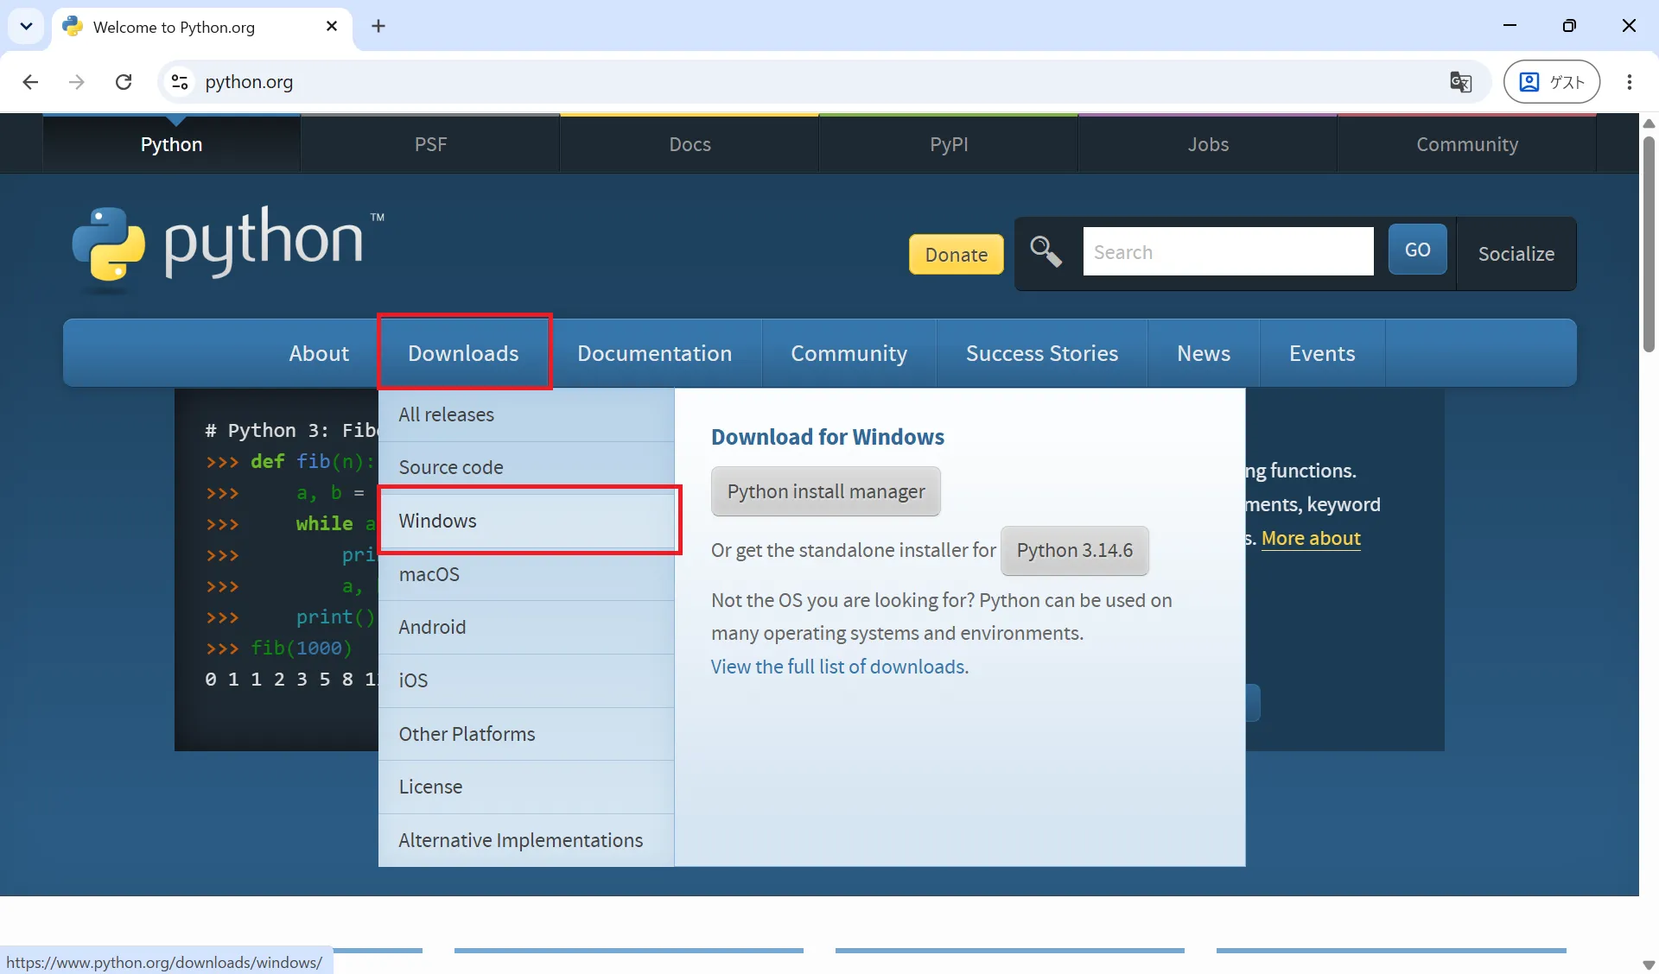Open the News navigation menu
The image size is (1659, 974).
[x=1204, y=353]
